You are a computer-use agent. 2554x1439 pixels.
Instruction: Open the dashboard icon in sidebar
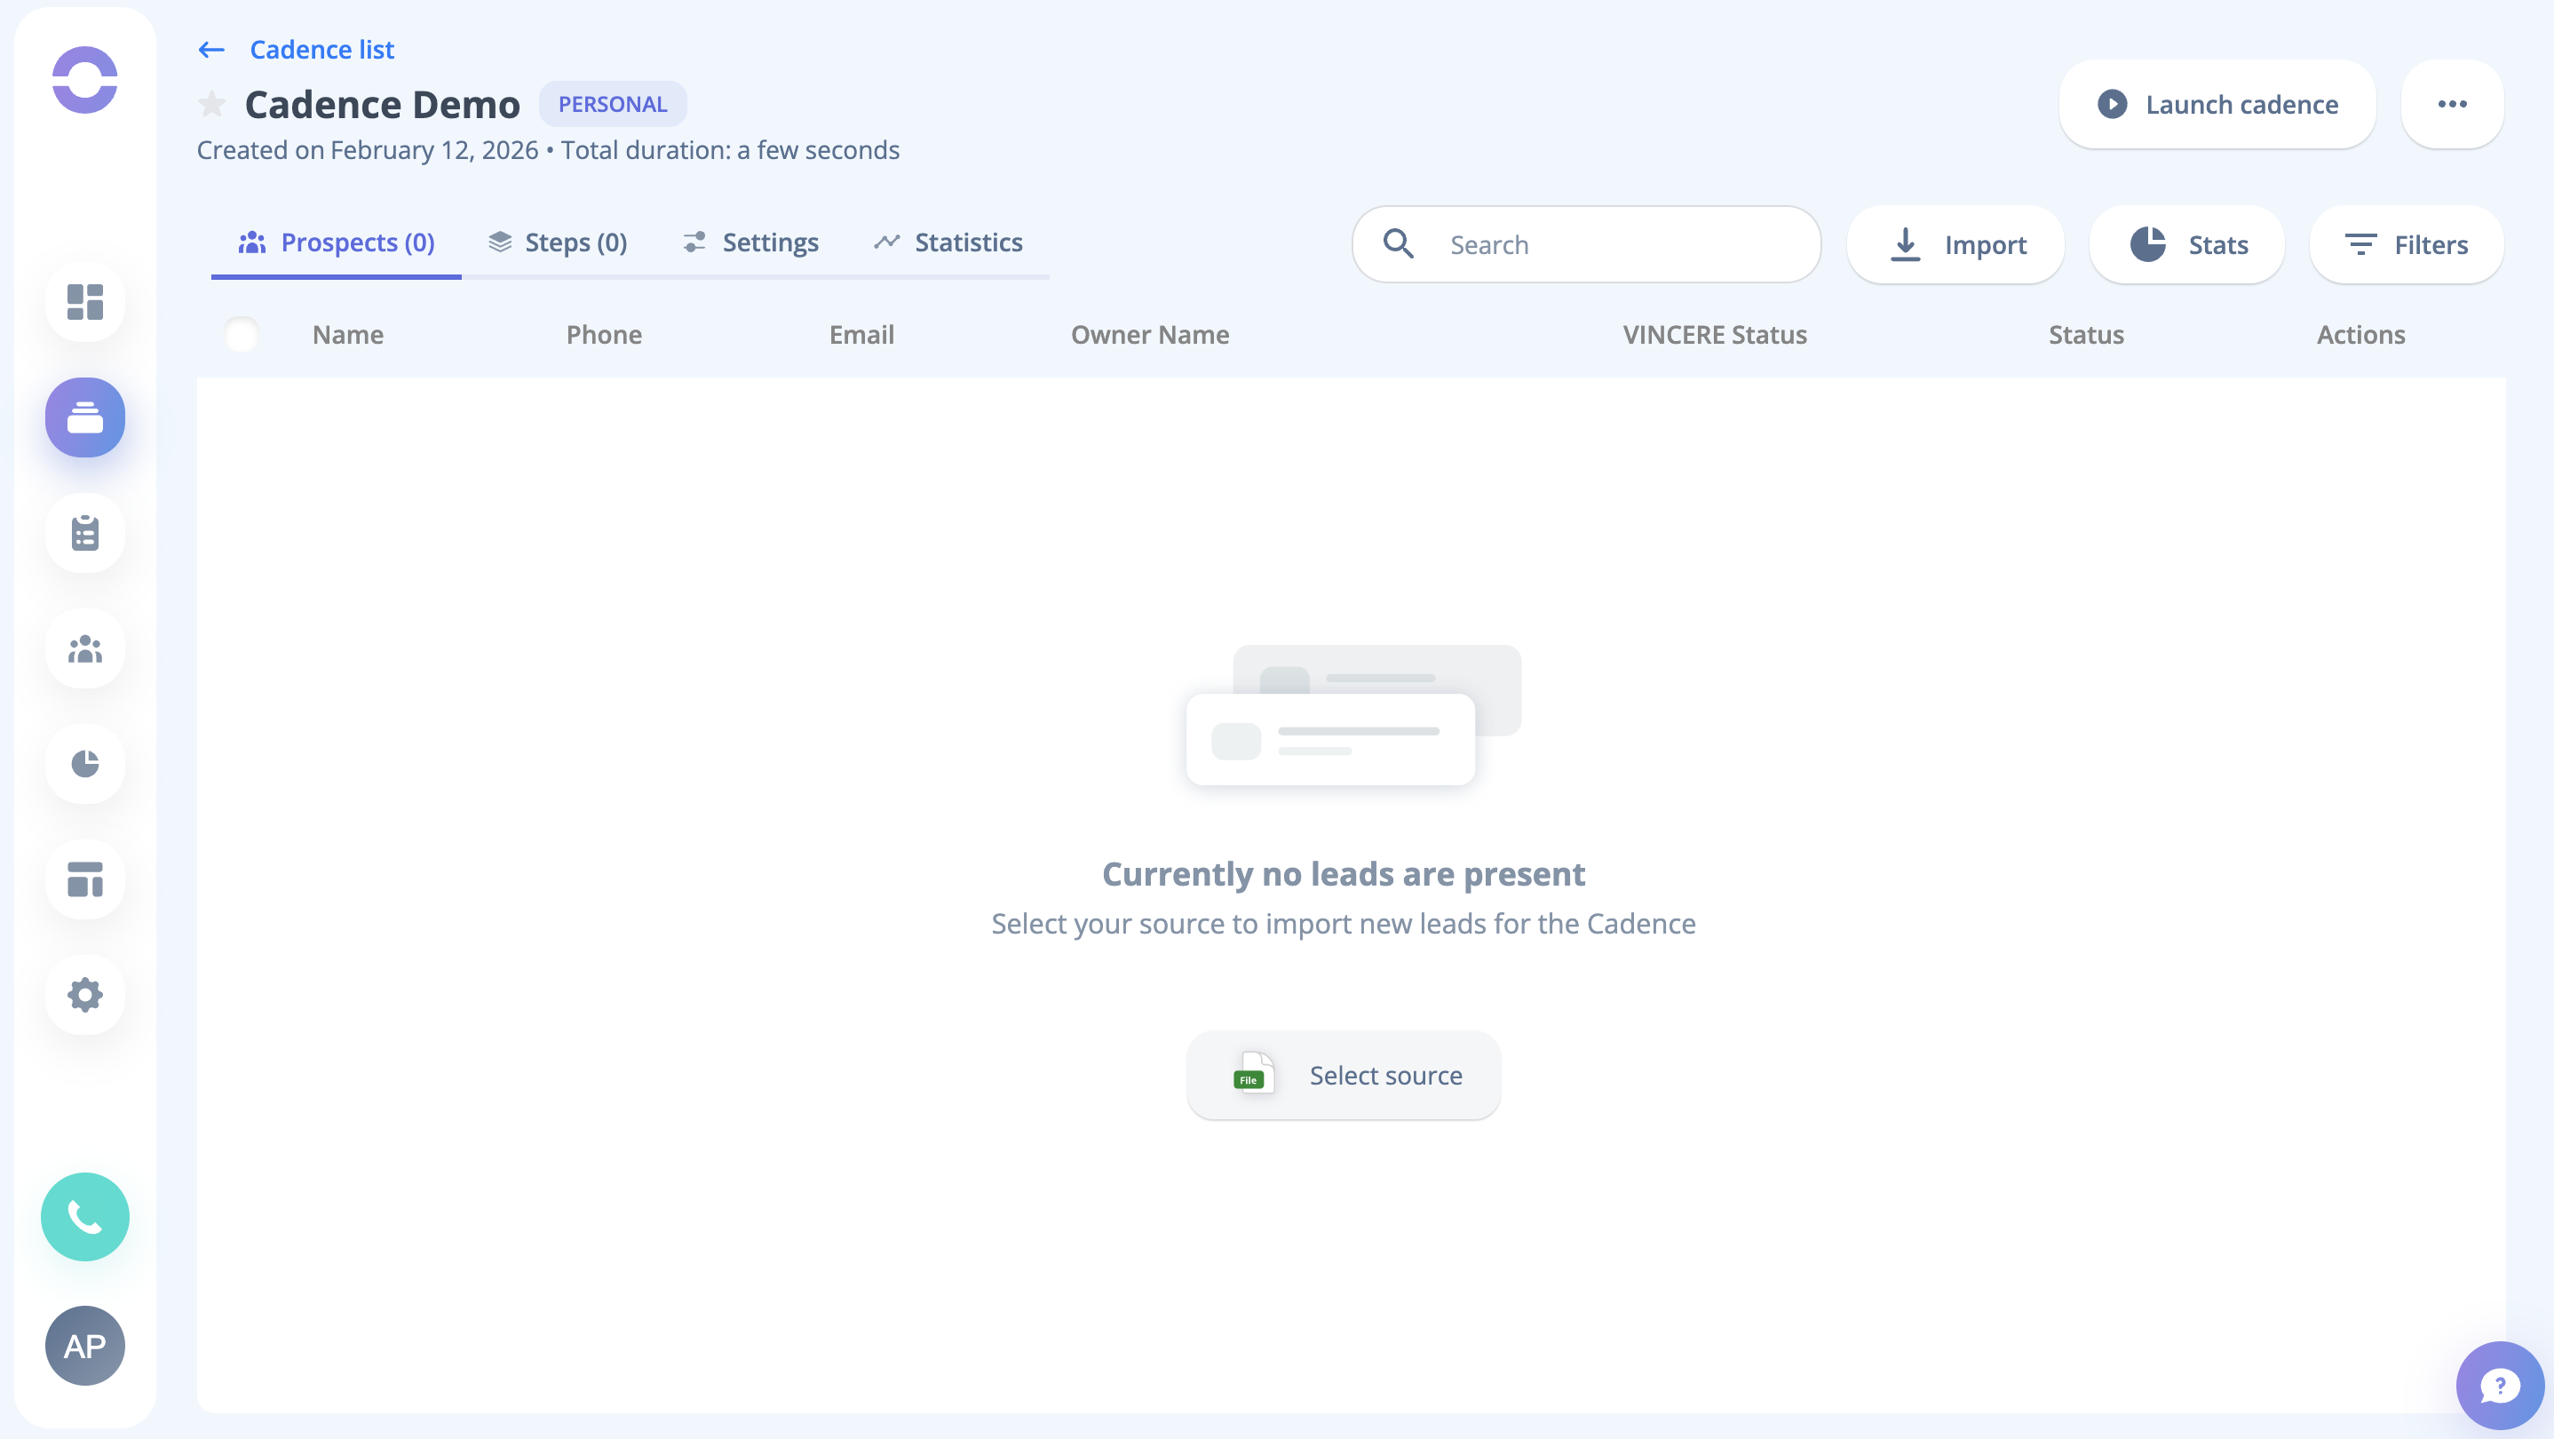pos(85,301)
